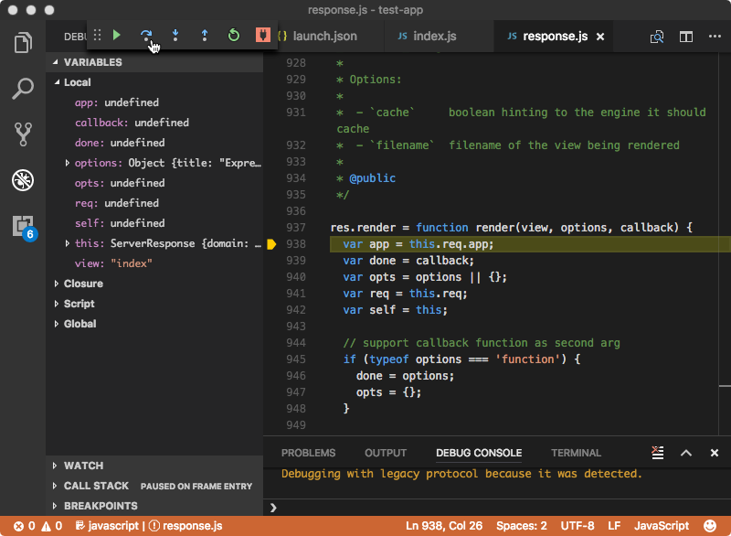Click the errors and warnings status item
The height and width of the screenshot is (536, 731).
(37, 526)
